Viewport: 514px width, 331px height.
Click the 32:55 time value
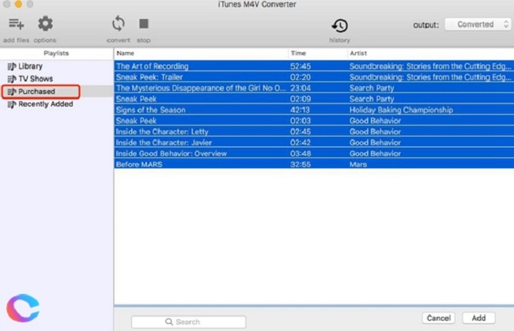[300, 164]
